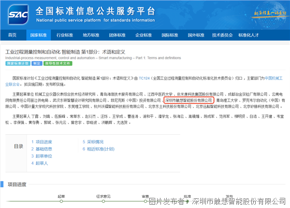Click the 国家标准计划 blue tag

17,63
